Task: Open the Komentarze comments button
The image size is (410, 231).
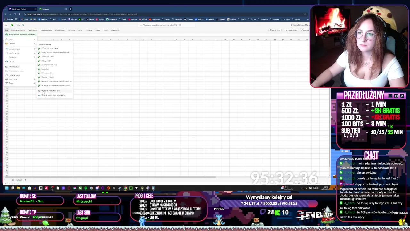Action: [275, 30]
